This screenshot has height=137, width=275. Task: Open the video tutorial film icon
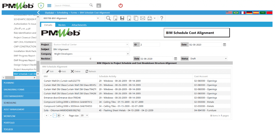point(99,6)
